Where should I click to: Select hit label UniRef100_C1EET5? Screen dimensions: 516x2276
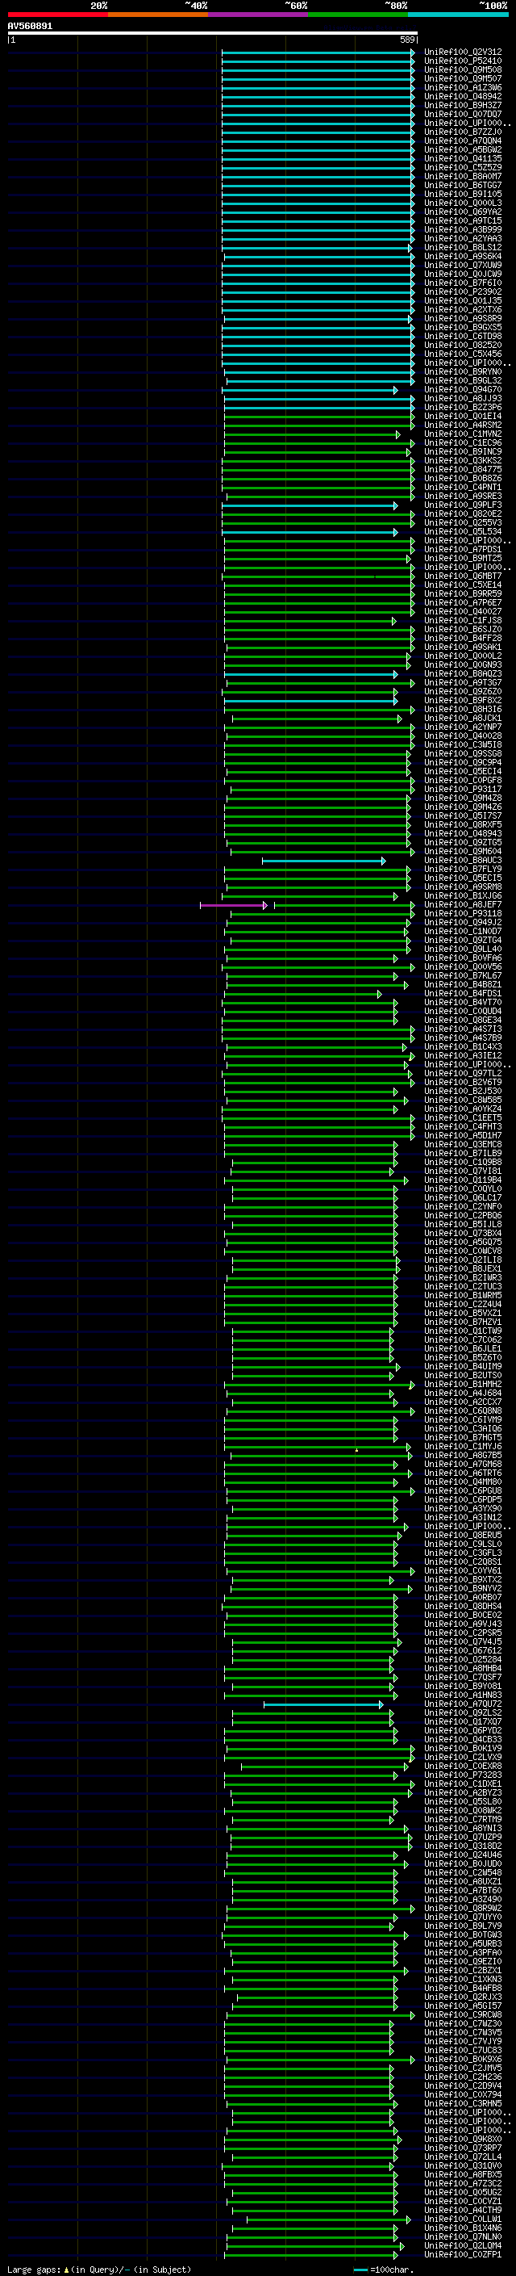pyautogui.click(x=463, y=1118)
